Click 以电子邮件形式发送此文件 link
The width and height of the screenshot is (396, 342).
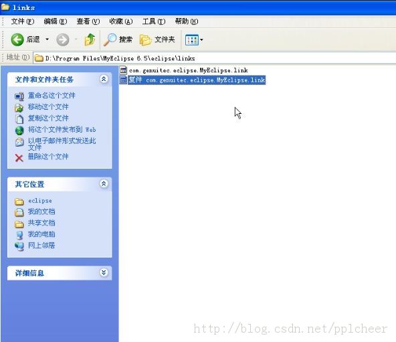tap(62, 144)
